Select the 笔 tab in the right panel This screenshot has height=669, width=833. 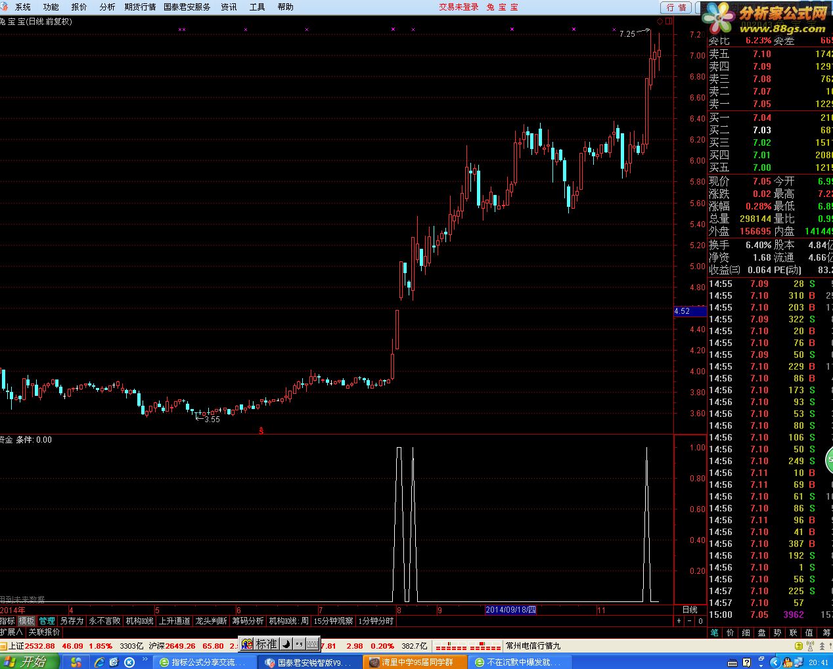pyautogui.click(x=714, y=632)
